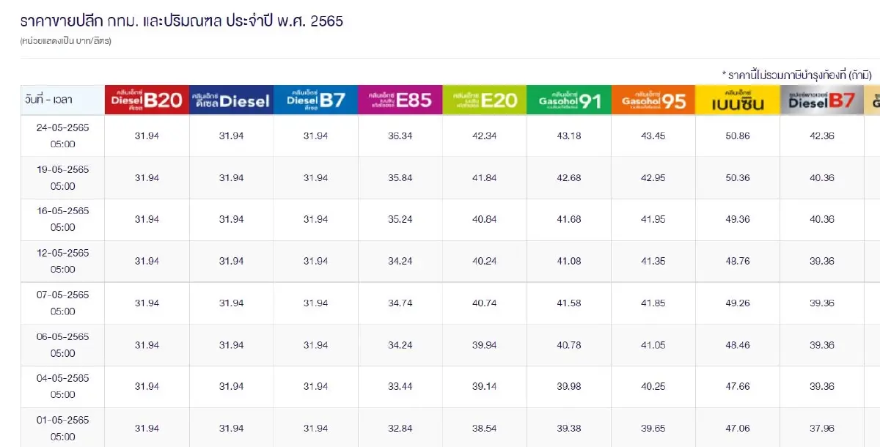880x447 pixels.
Task: Click the Gasohol 91 price 40.78
Action: (x=569, y=344)
